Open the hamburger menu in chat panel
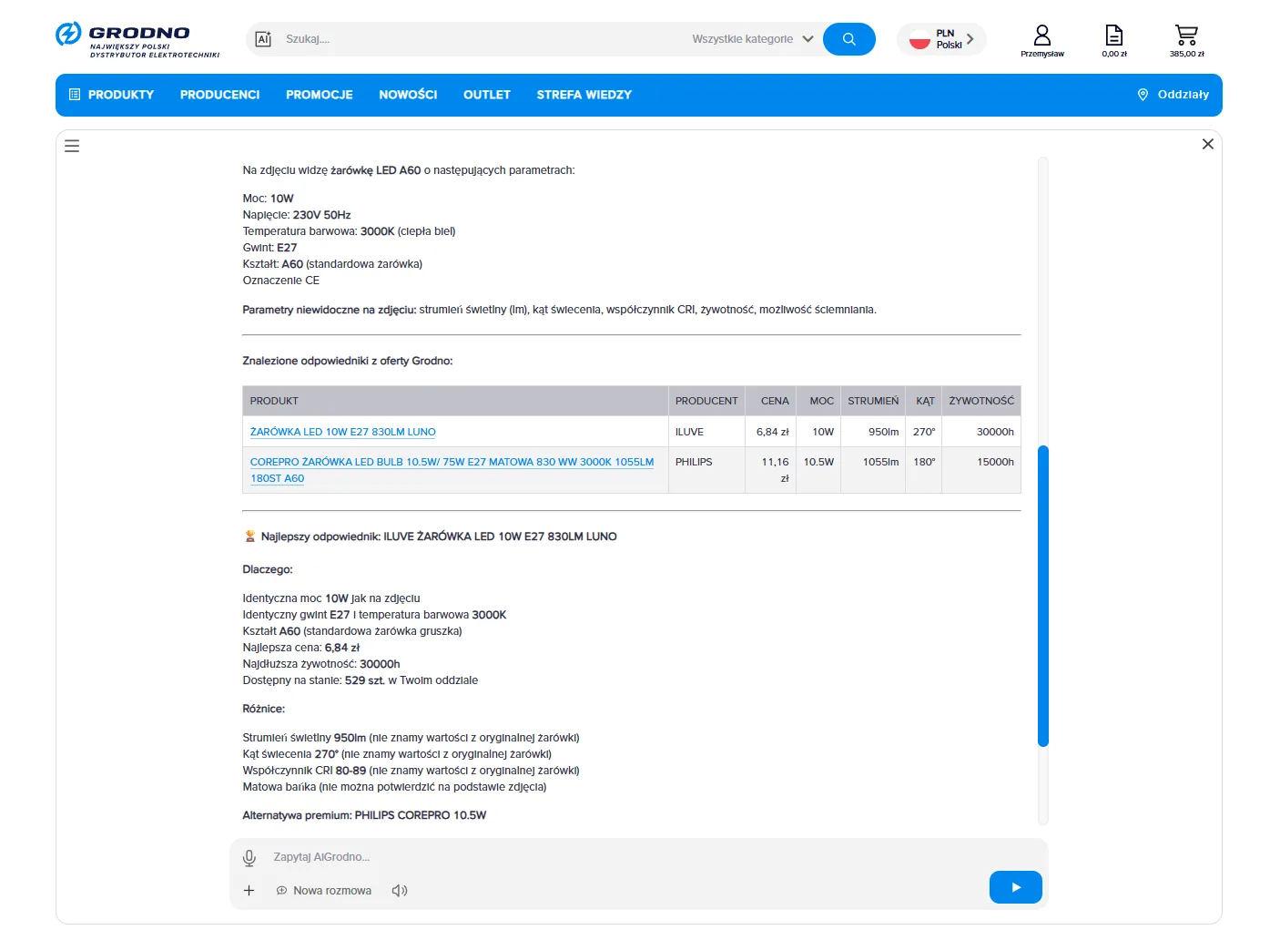 72,146
